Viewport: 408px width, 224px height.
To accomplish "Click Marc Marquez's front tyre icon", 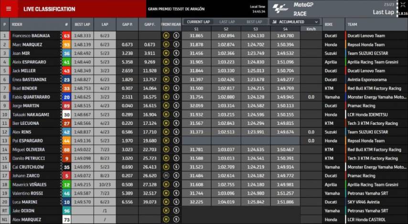I will coord(166,45).
